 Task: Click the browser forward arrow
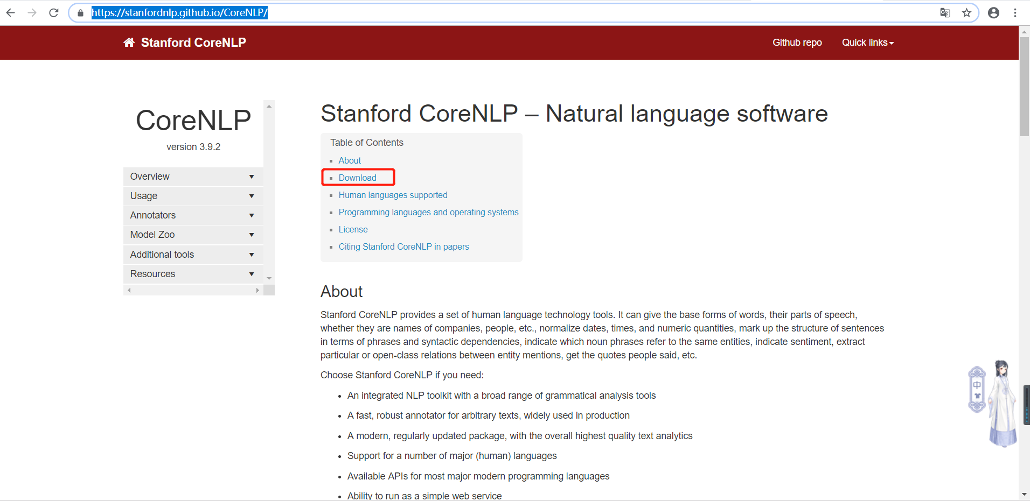[x=32, y=12]
